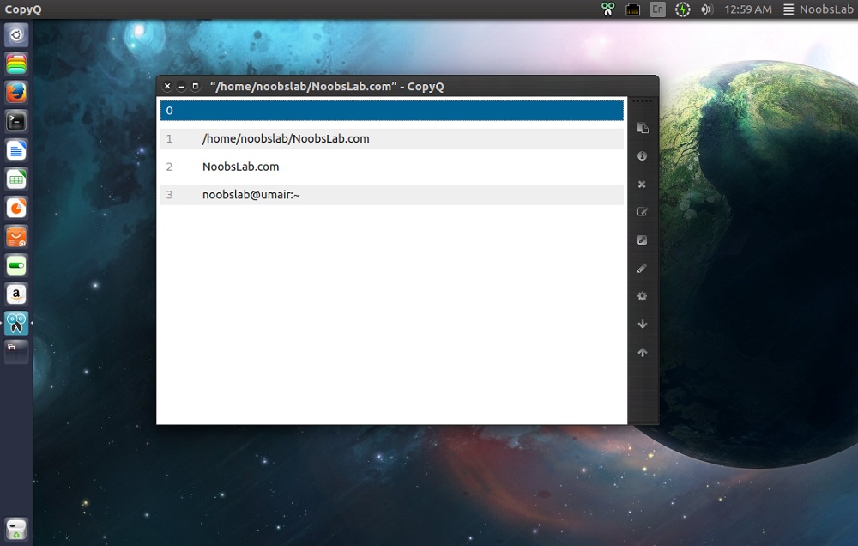Open the network indicator in the top panel

point(632,9)
